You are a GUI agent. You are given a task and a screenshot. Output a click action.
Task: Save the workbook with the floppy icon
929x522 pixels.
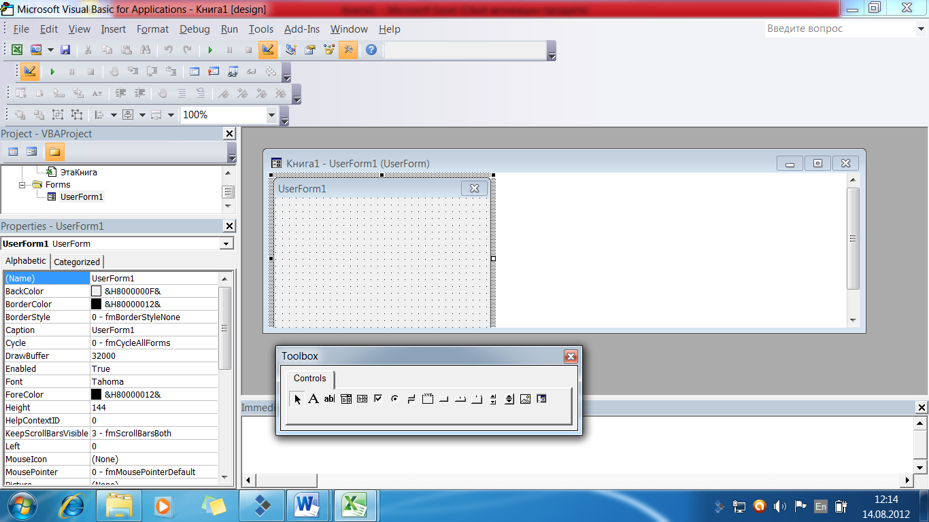65,50
